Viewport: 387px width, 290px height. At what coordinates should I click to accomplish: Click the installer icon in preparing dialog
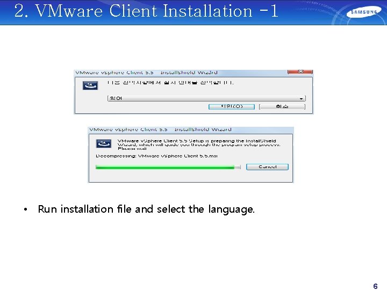click(x=104, y=143)
